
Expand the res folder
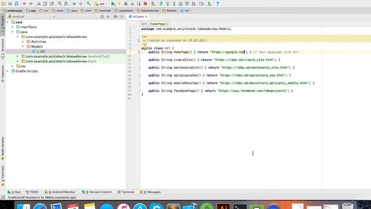coord(13,66)
